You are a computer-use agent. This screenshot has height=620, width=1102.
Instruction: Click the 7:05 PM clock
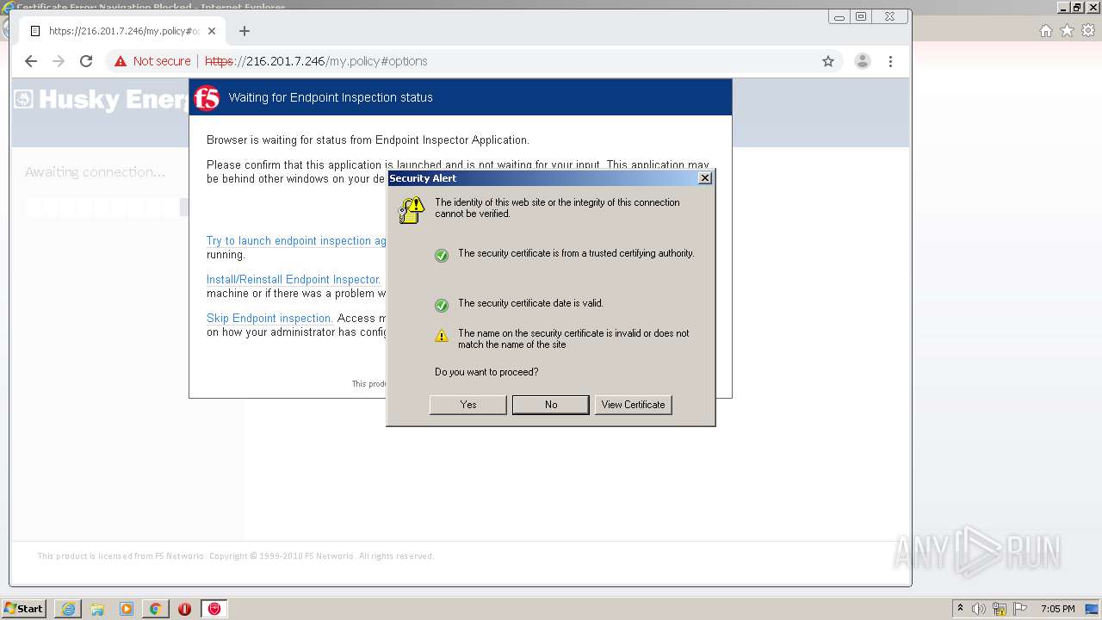1057,609
